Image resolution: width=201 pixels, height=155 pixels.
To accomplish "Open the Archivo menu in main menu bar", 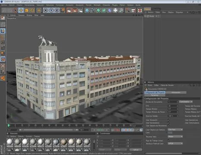I will pos(4,5).
